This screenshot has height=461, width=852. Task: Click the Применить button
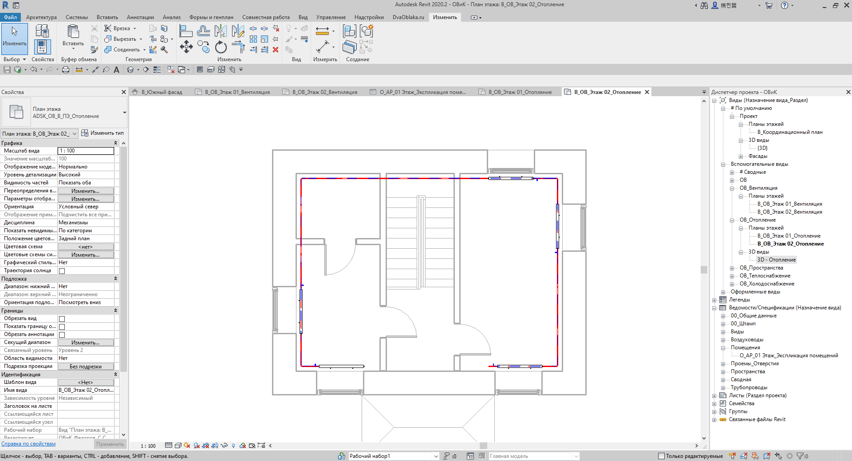[x=110, y=444]
